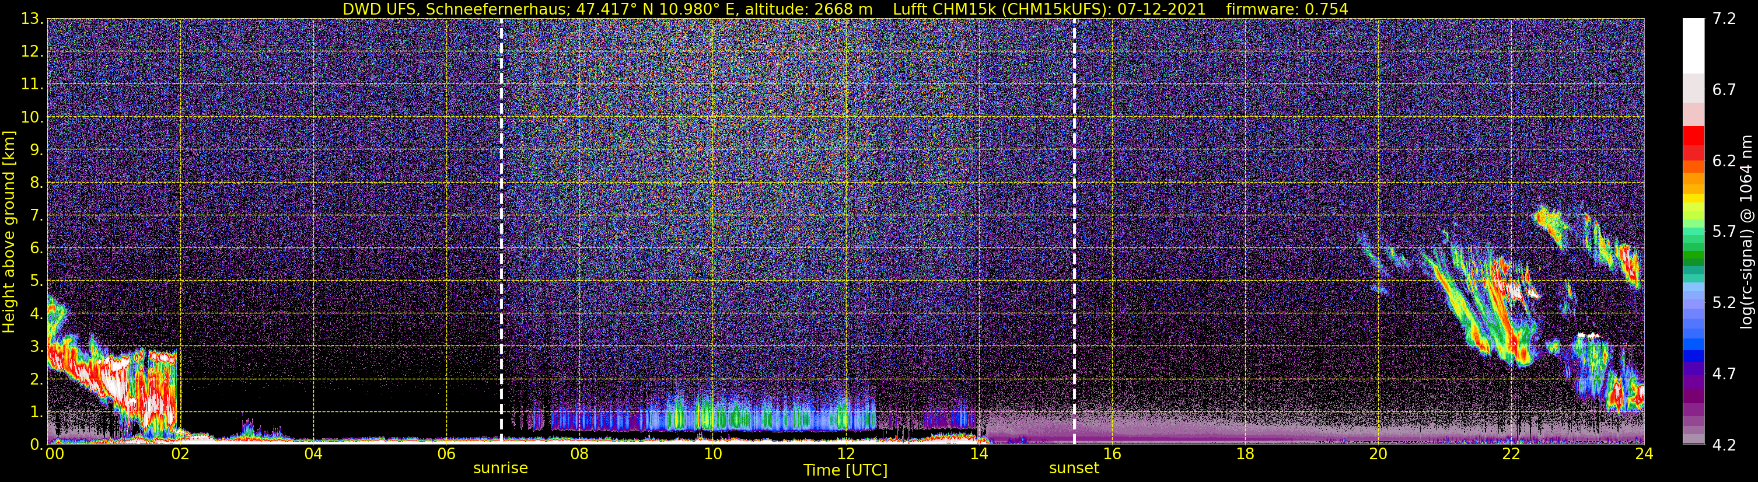
Task: Click the time axis tick label 10
Action: pyautogui.click(x=712, y=455)
